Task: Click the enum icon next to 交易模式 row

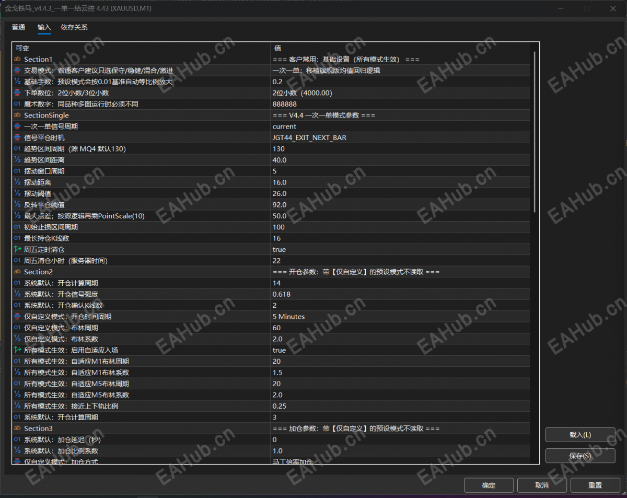Action: pos(17,71)
